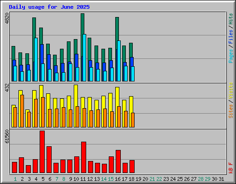The height and width of the screenshot is (184, 236).
Task: Click green weekend day label 21
Action: pos(152,179)
